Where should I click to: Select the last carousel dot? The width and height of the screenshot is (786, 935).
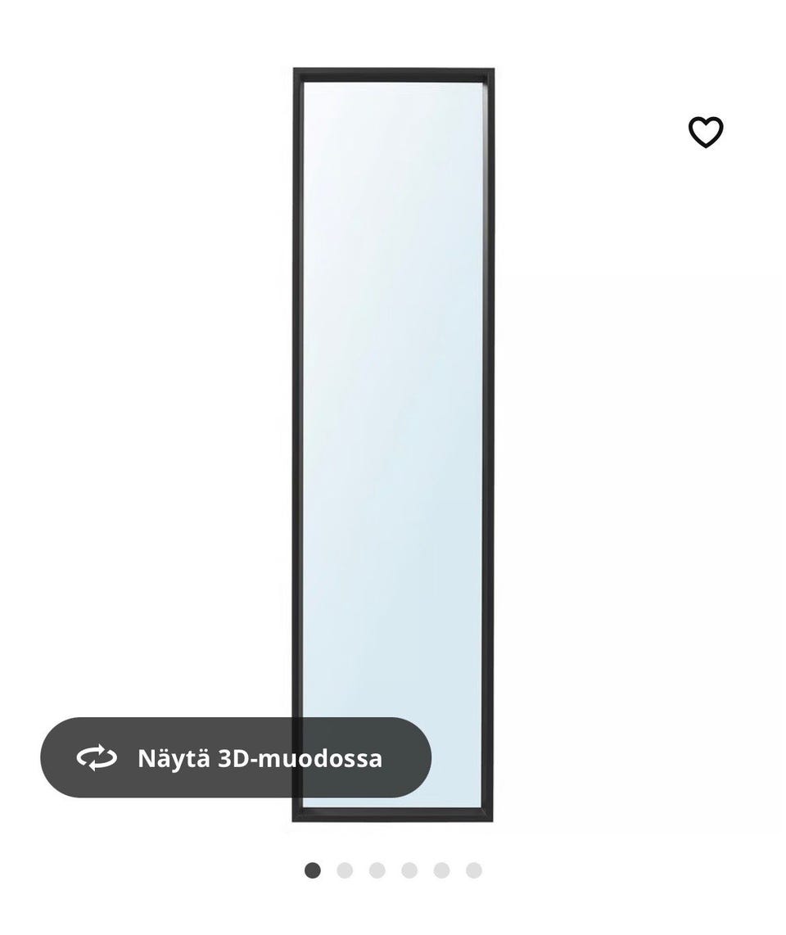pos(473,870)
